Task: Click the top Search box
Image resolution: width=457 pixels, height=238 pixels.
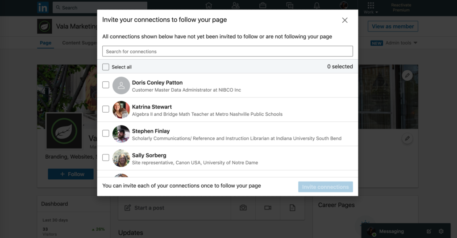Action: point(100,8)
